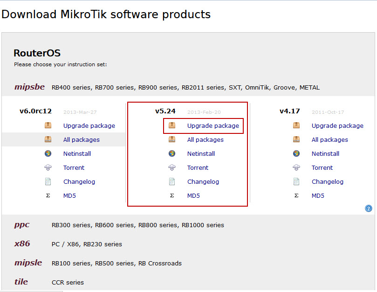Click the cloud icon beside v6.0rc12 Torrent
The height and width of the screenshot is (292, 377).
pos(48,167)
